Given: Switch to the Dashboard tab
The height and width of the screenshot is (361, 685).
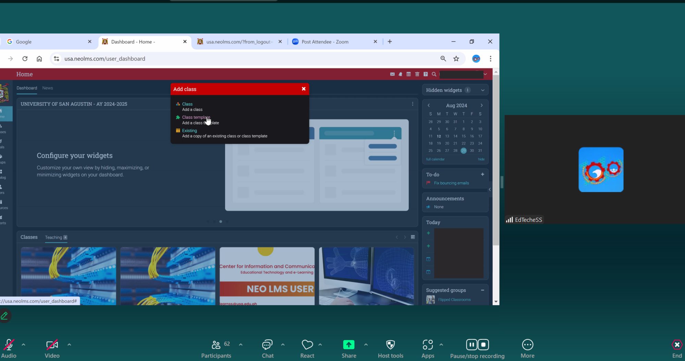Looking at the screenshot, I should (x=27, y=88).
